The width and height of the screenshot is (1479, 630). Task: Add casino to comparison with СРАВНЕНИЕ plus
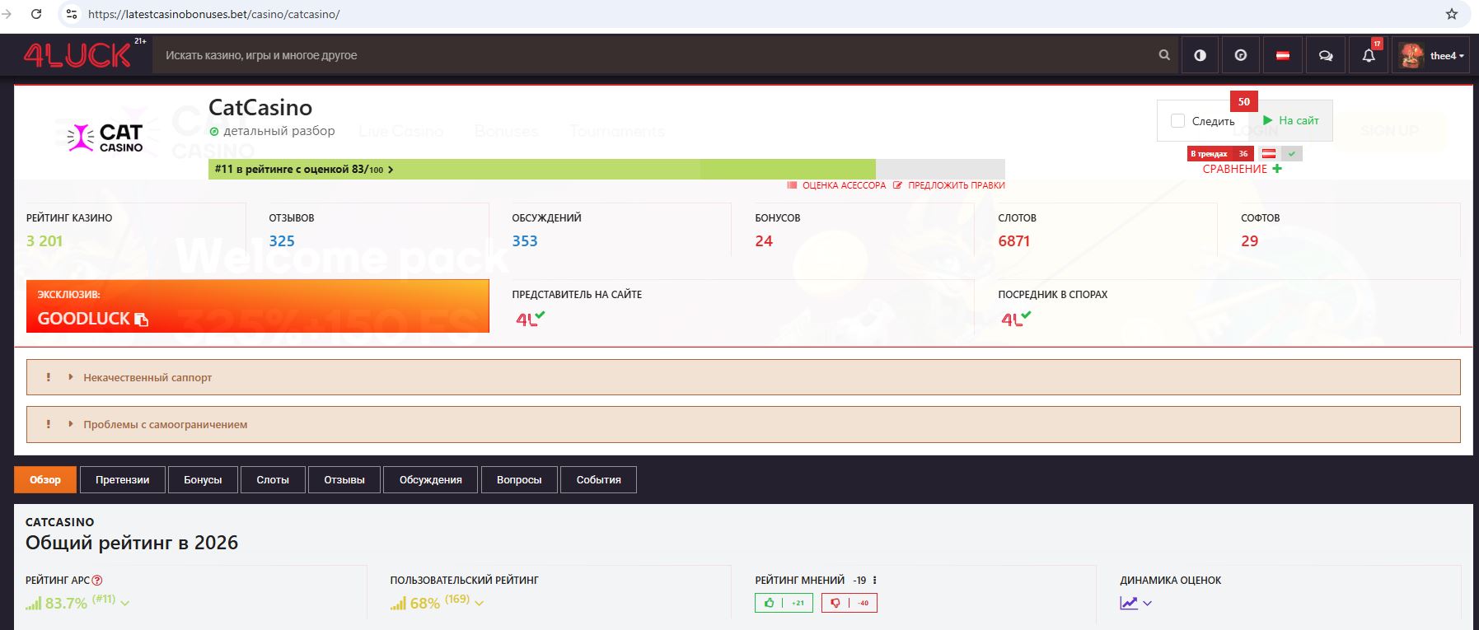coord(1276,169)
